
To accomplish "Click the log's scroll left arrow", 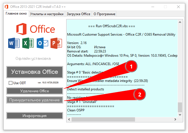I will tap(69, 119).
